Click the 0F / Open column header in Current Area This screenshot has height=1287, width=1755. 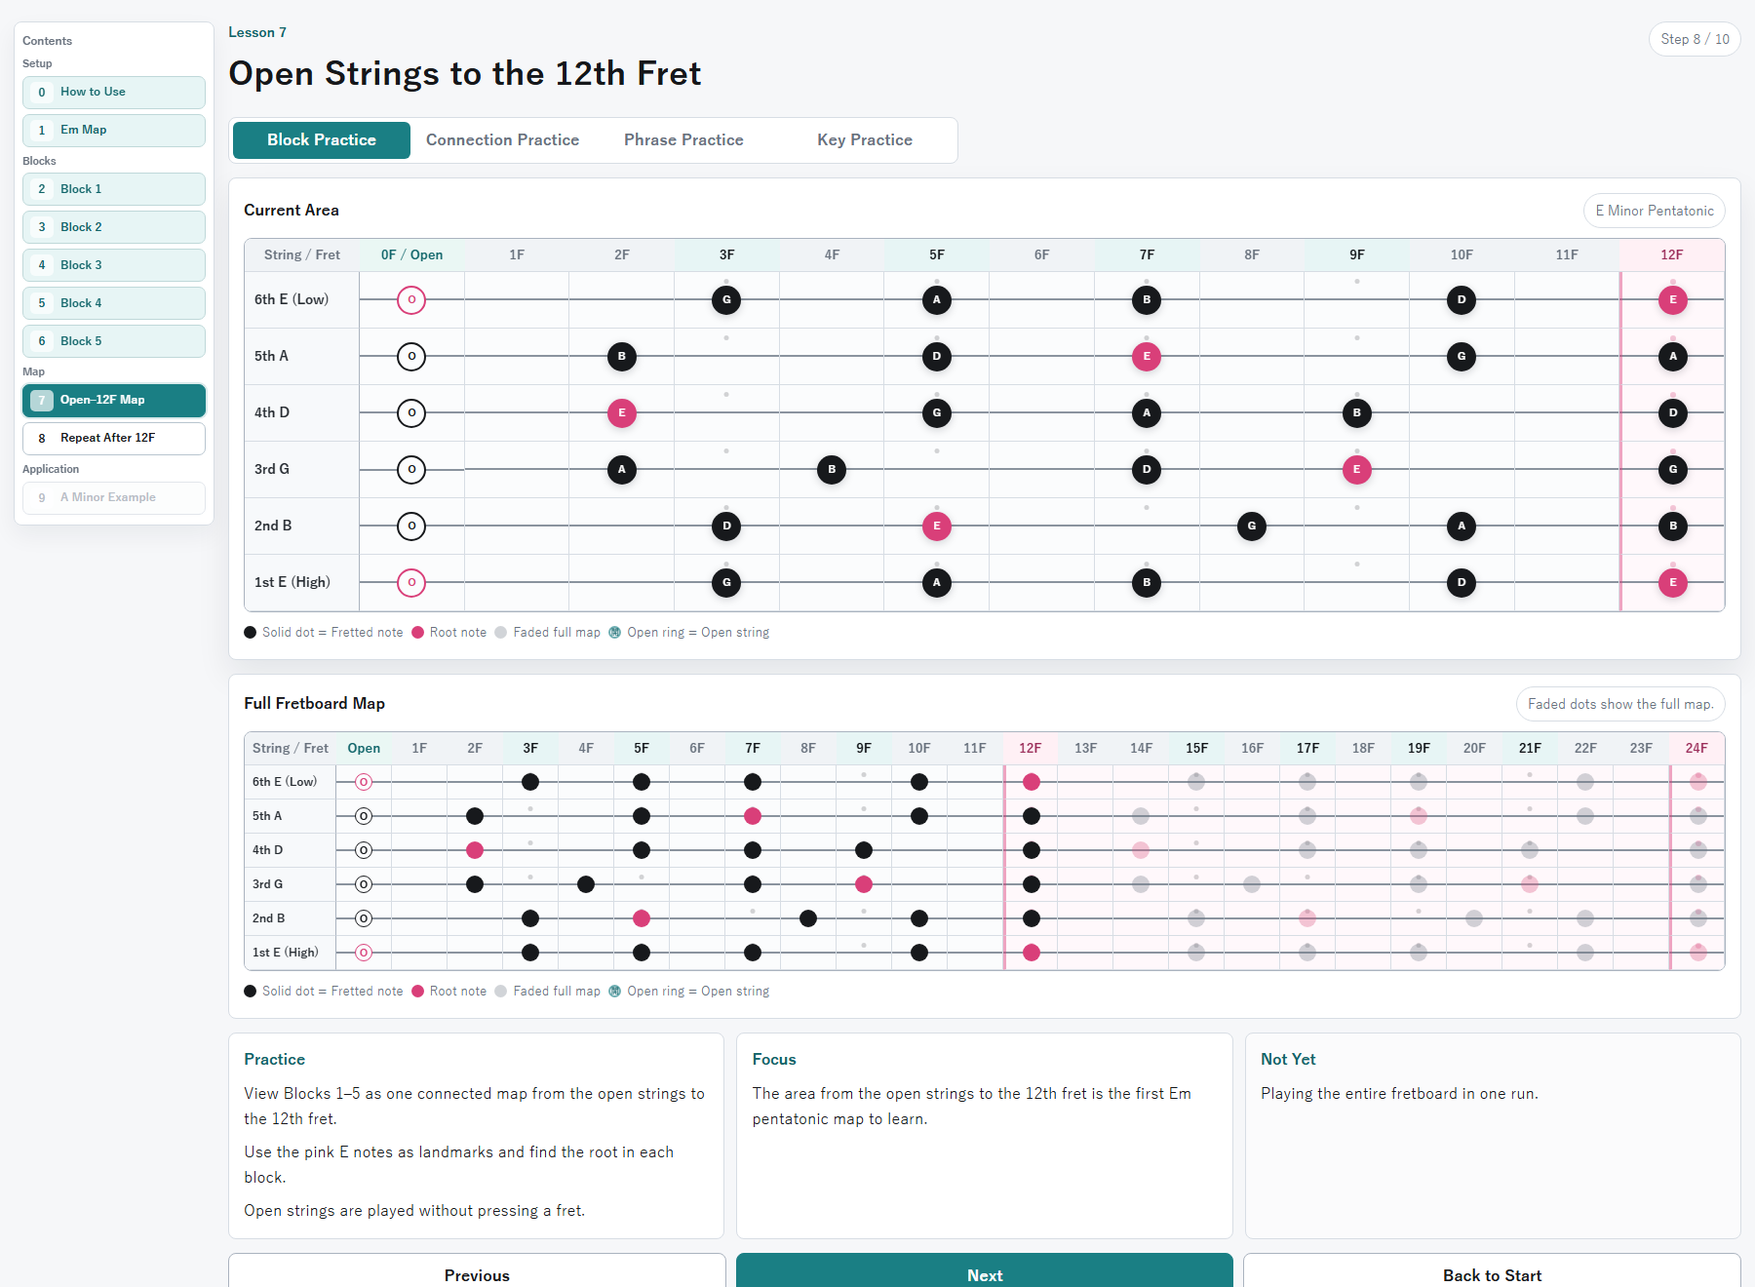[411, 254]
